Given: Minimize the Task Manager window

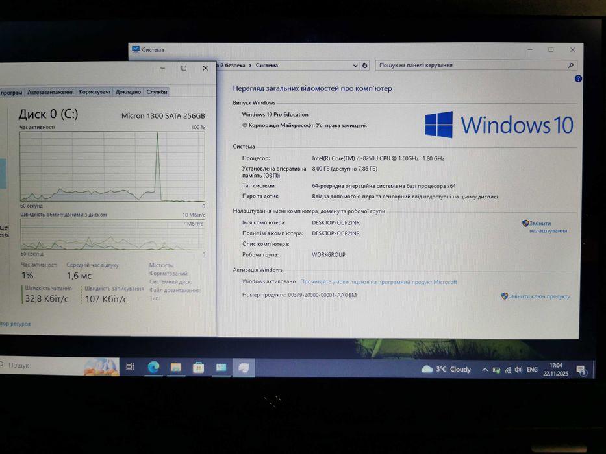Looking at the screenshot, I should [x=163, y=68].
